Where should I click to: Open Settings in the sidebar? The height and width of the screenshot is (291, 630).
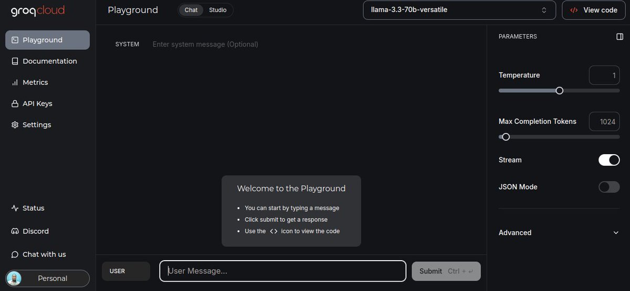(x=47, y=125)
